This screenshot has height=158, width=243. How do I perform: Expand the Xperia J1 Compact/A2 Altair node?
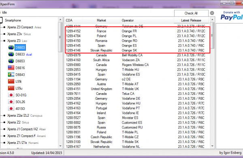[x=4, y=129]
